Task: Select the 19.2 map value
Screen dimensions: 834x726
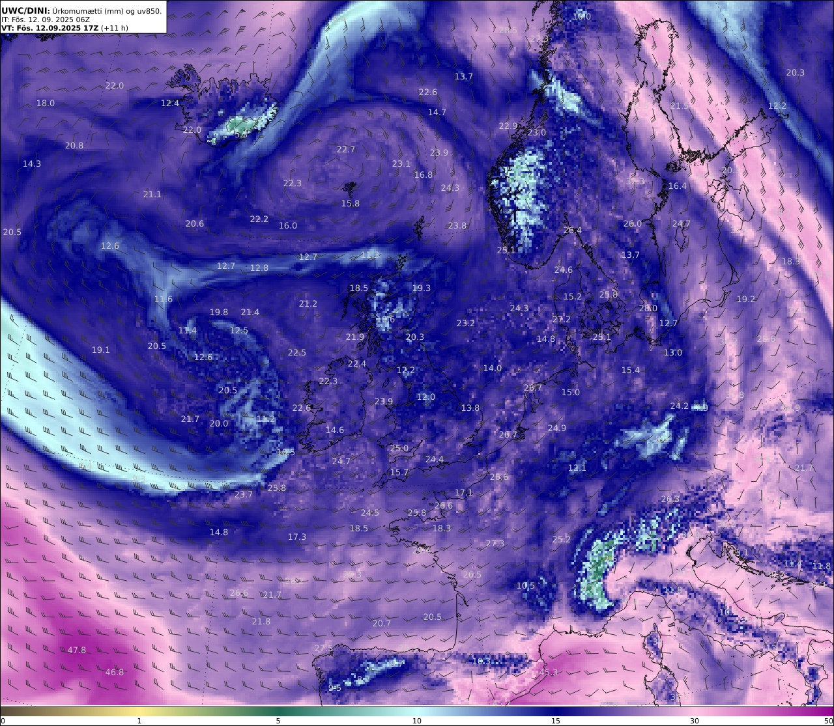Action: point(746,300)
